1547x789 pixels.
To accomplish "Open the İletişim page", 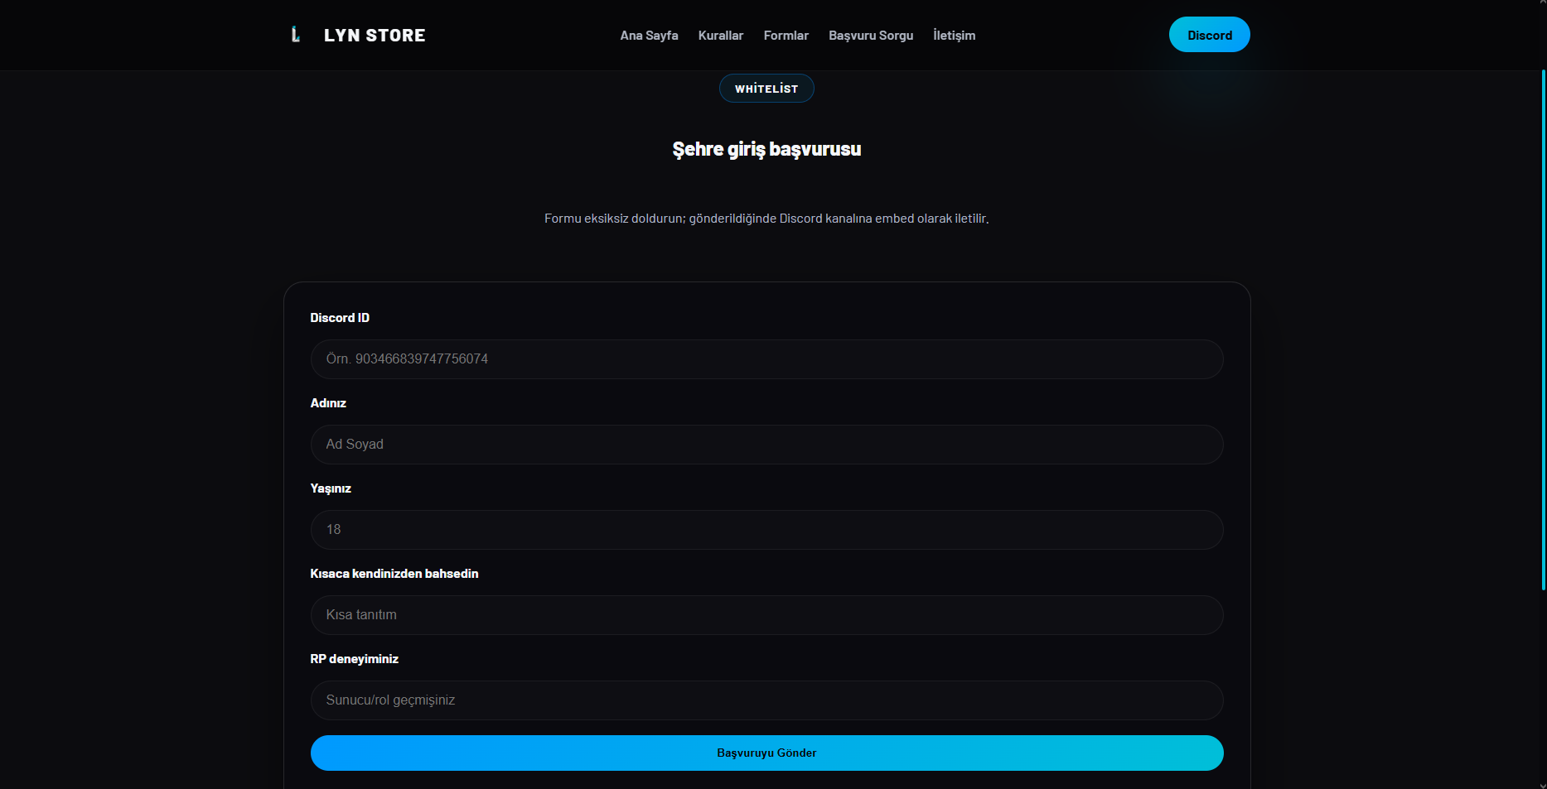I will [954, 36].
